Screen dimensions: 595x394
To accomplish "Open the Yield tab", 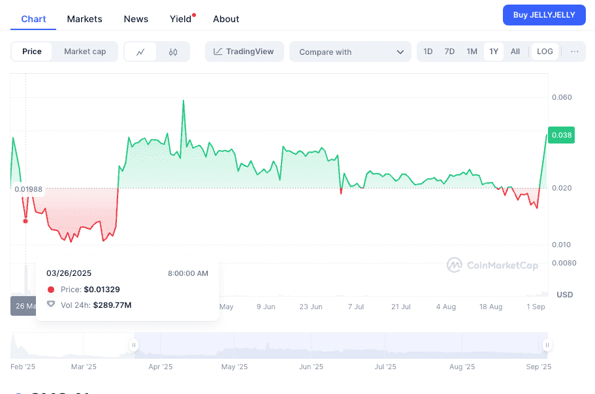I will tap(181, 19).
